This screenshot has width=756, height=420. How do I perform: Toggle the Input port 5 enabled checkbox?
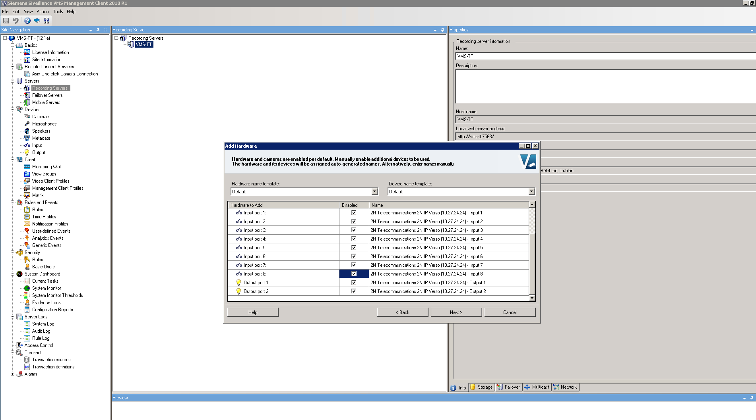click(353, 248)
